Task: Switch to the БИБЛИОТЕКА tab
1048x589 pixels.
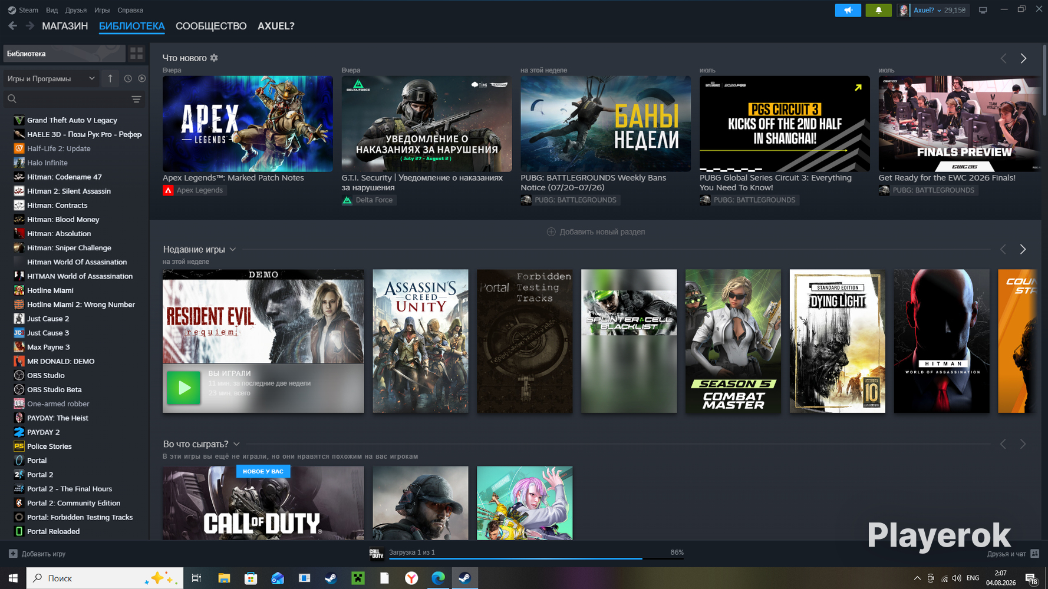Action: [132, 26]
